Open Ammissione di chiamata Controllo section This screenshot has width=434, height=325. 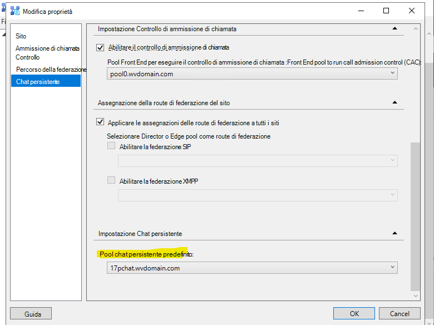[47, 53]
